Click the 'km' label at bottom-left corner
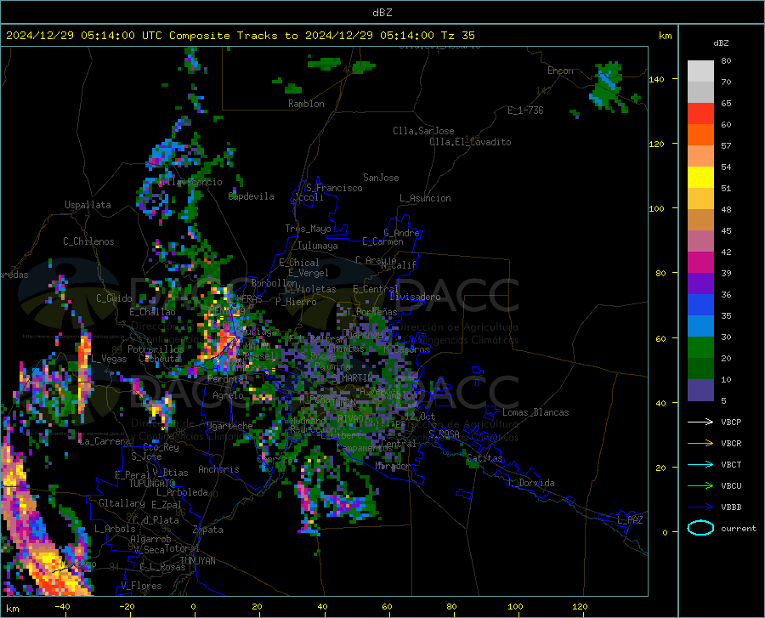Viewport: 765px width, 618px height. [x=12, y=609]
